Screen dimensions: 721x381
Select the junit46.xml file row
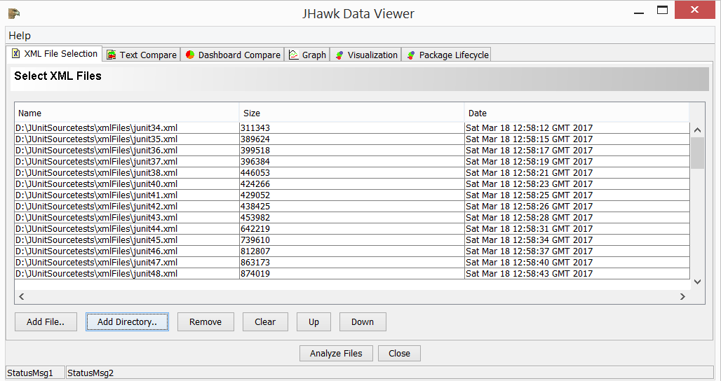tap(352, 251)
